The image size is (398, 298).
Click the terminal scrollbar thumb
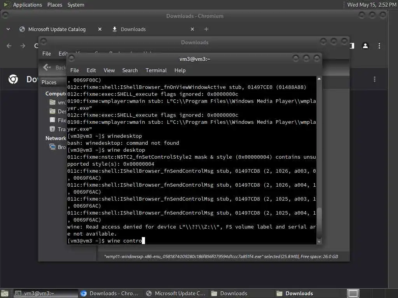tap(319, 223)
